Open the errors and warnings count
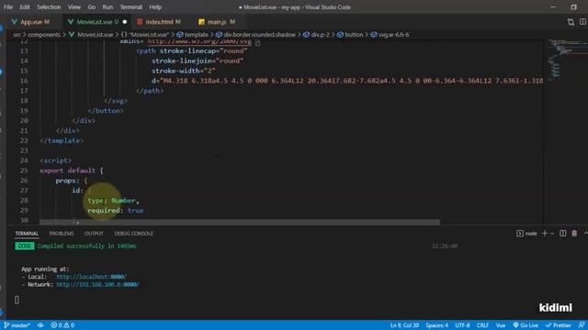Screen dimensions: 588x330 click(x=62, y=325)
